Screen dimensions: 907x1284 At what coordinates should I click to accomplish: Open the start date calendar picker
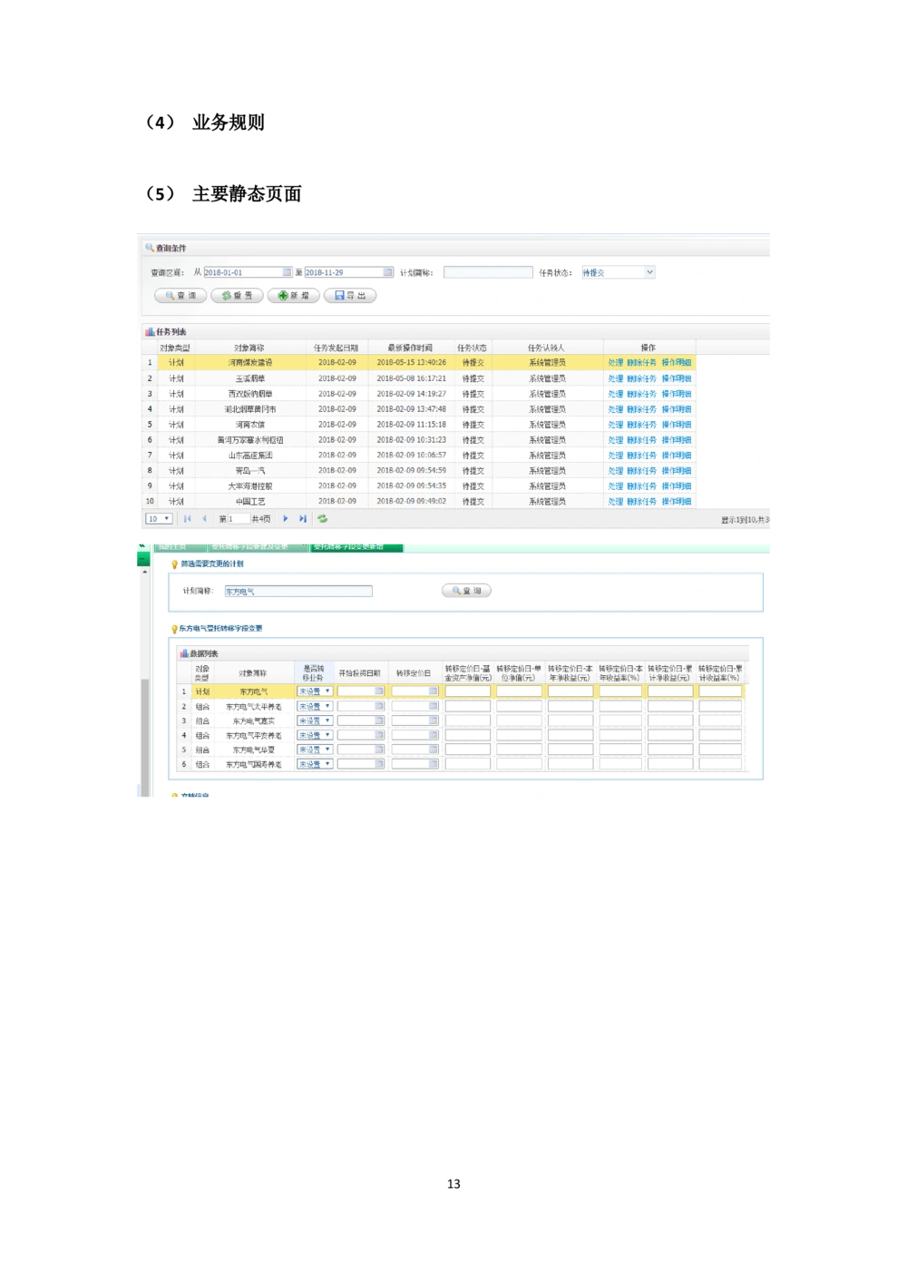click(x=287, y=272)
